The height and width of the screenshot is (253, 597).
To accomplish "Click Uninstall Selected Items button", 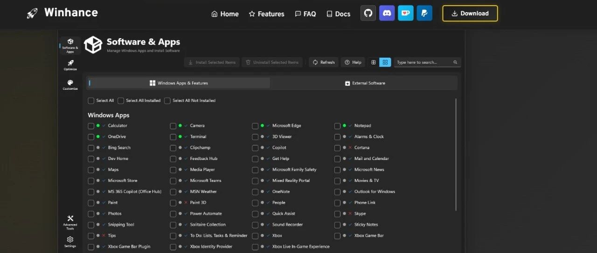I will point(272,62).
